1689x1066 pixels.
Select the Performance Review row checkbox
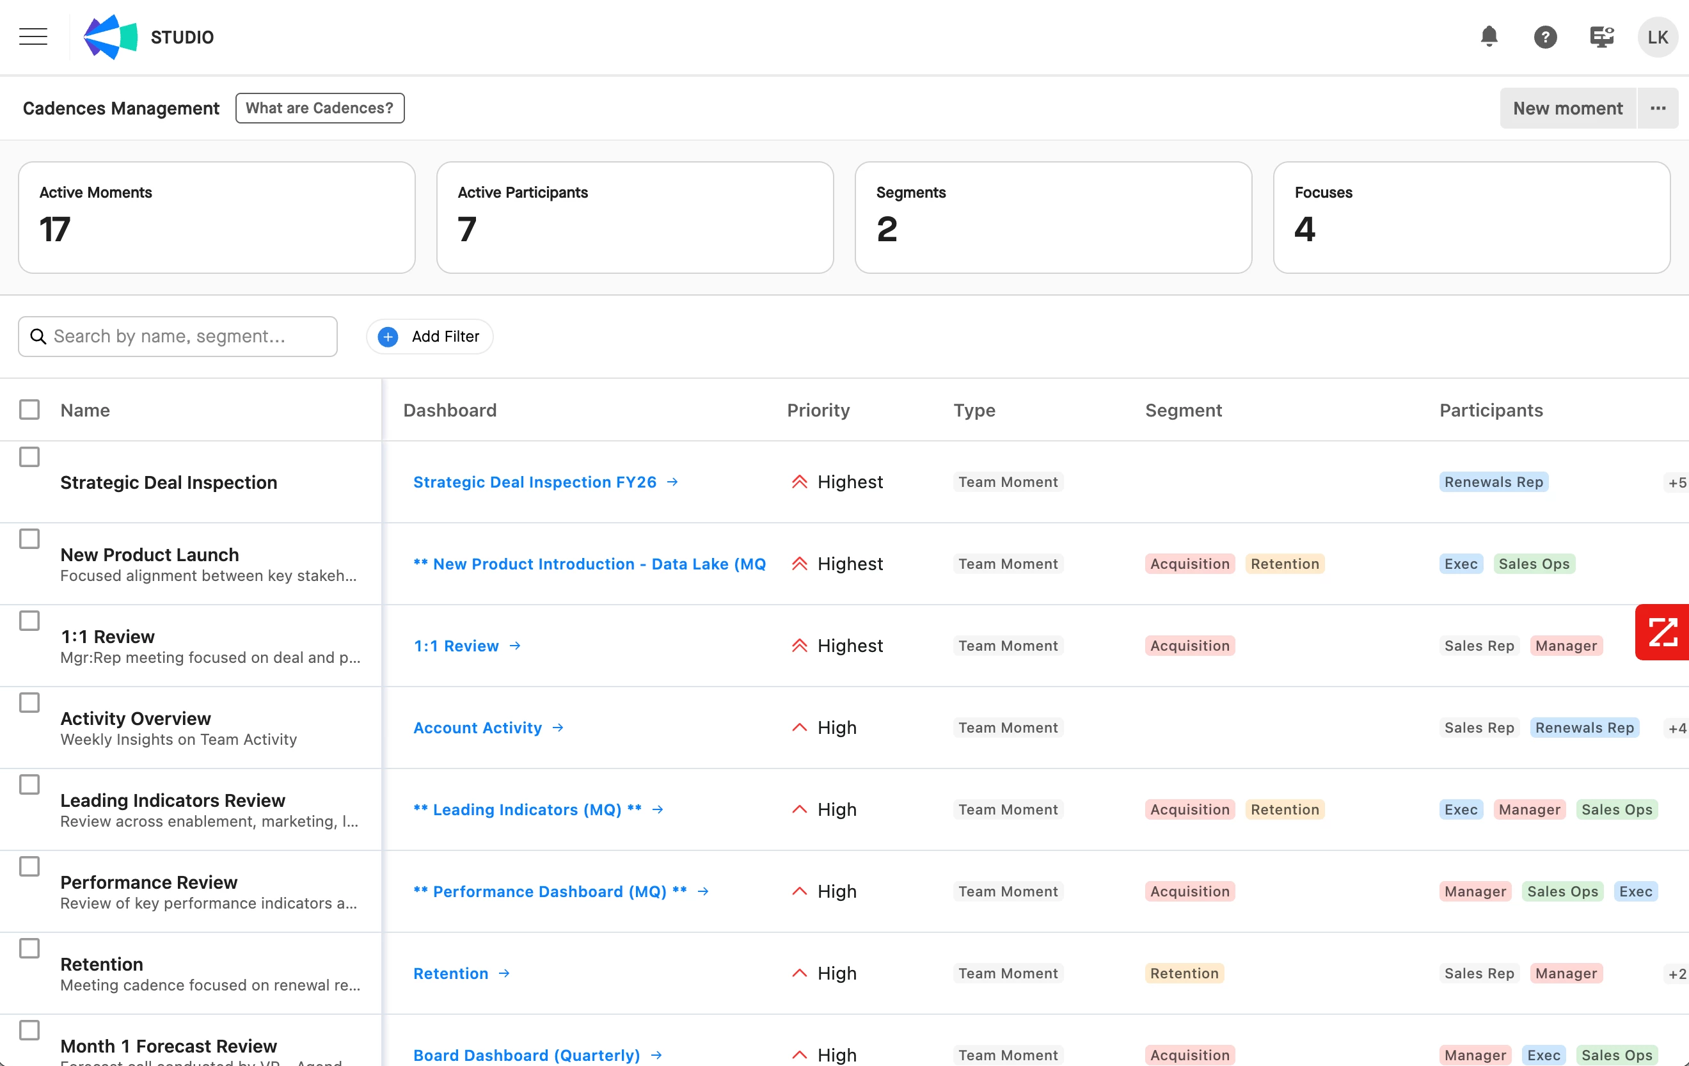[29, 866]
